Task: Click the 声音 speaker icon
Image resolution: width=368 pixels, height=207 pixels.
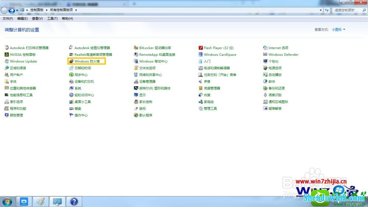Action: tap(201, 81)
